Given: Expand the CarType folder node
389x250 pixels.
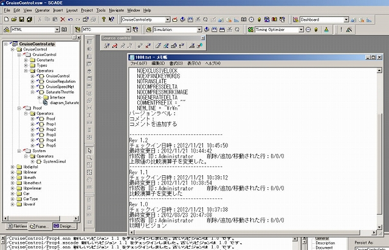Looking at the screenshot, I should [12, 199].
